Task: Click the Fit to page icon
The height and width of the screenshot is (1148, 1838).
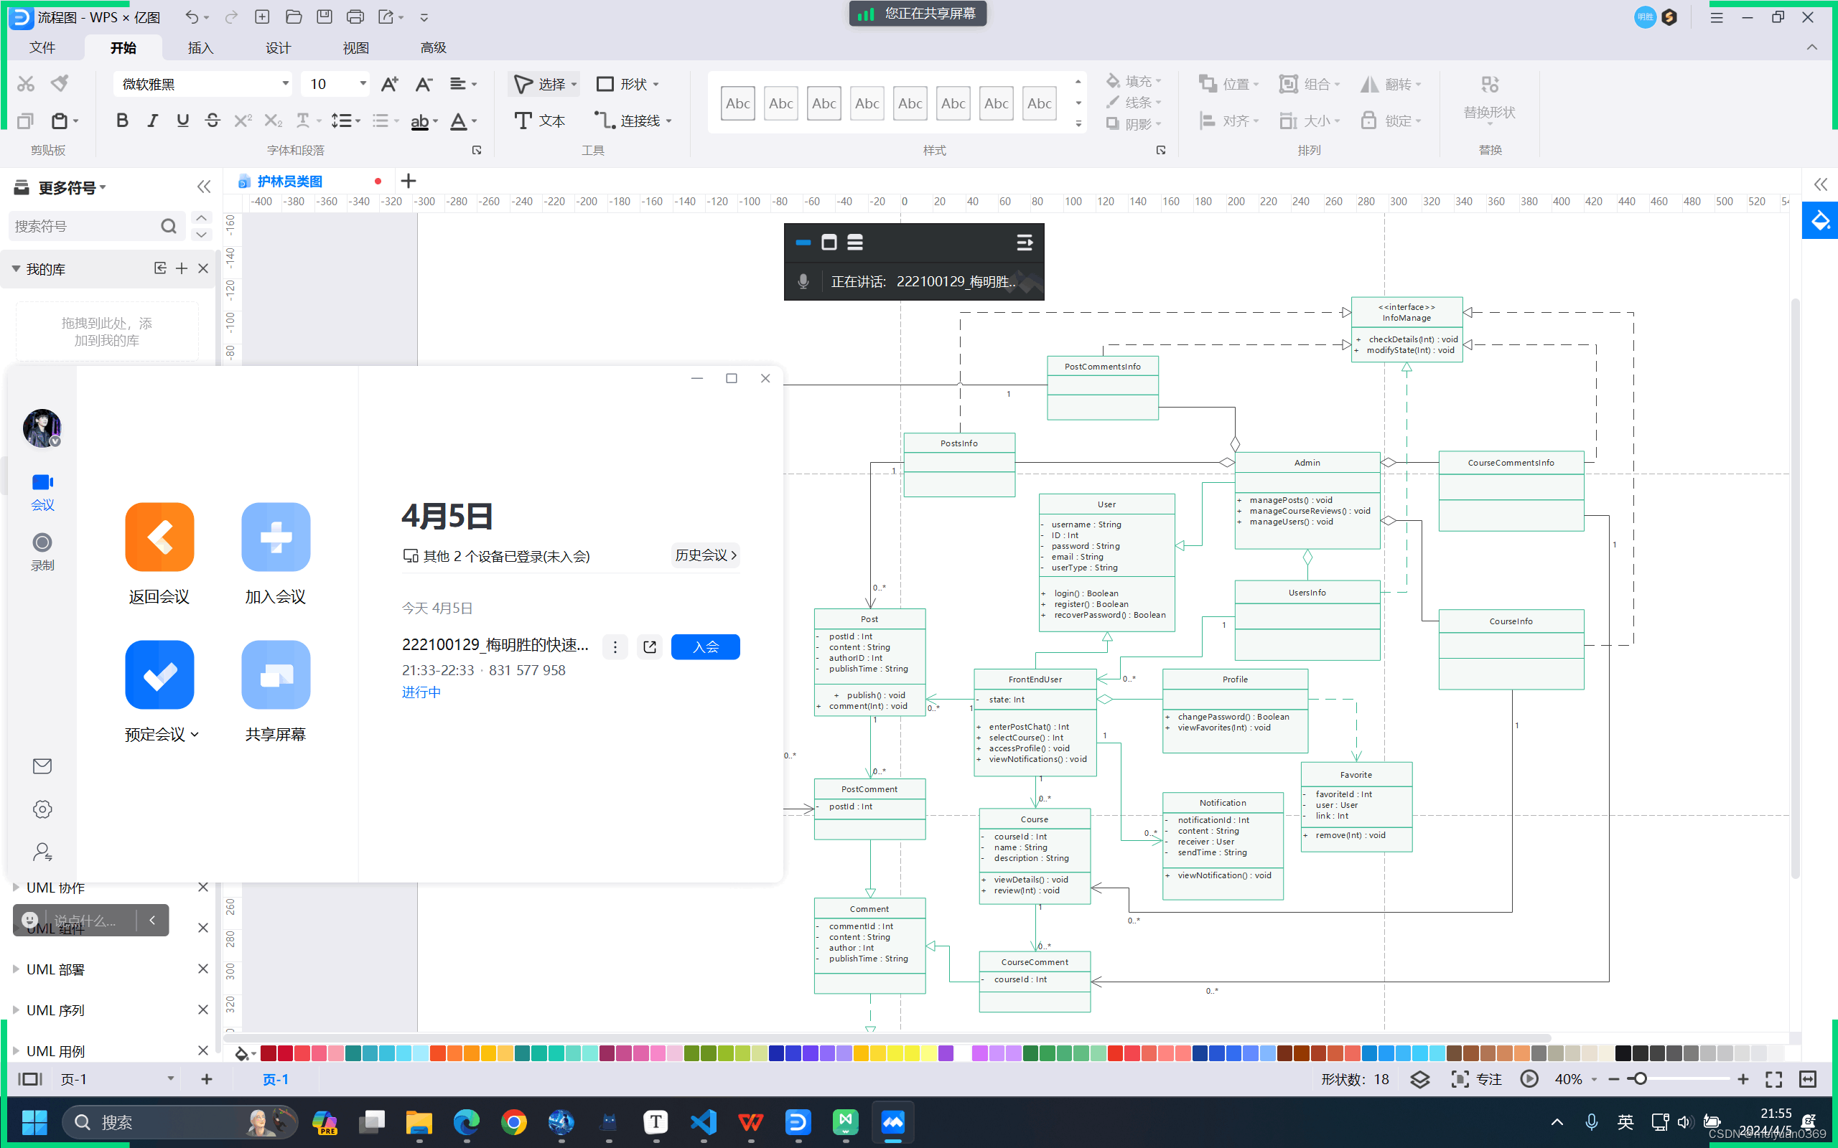Action: click(1773, 1079)
